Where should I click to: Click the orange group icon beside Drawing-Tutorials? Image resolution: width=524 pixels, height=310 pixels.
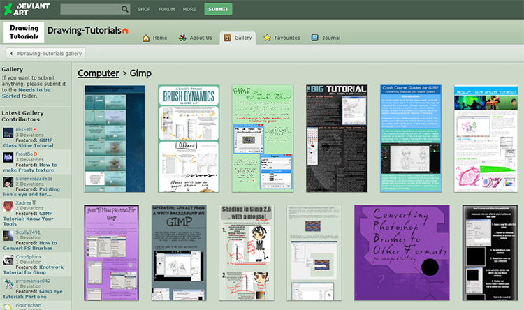125,31
